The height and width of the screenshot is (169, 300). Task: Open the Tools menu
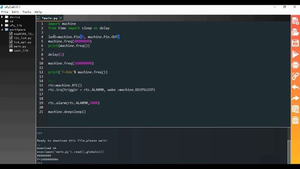(27, 12)
